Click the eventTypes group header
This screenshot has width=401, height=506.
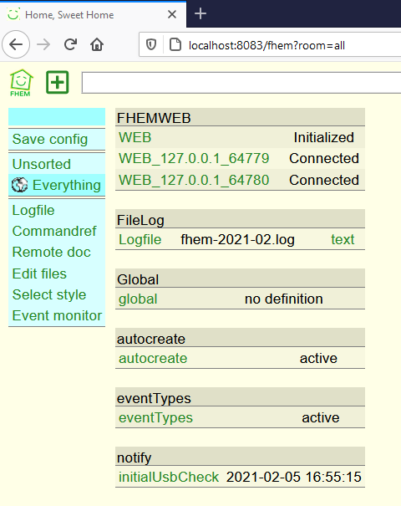[240, 397]
